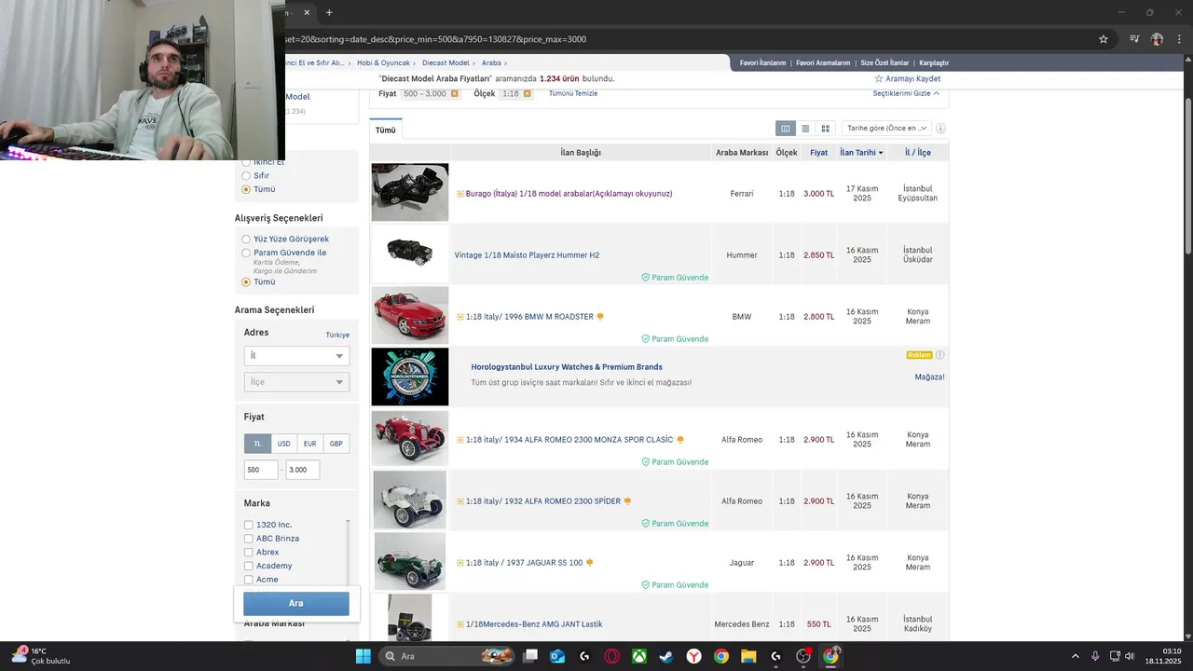Screen dimensions: 1193x671
Task: Open the 1996 BMW M ROADSTER listing
Action: coord(529,317)
